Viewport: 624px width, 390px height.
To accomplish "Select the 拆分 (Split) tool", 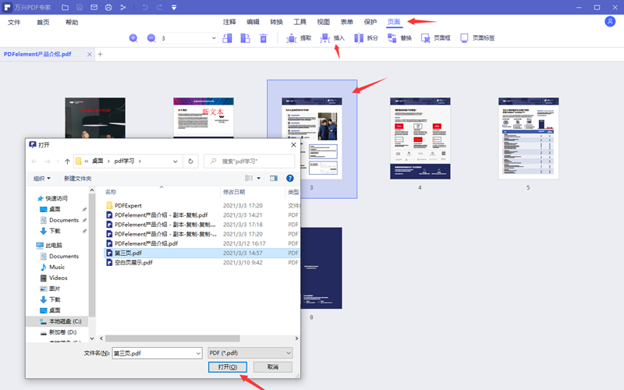I will (367, 37).
